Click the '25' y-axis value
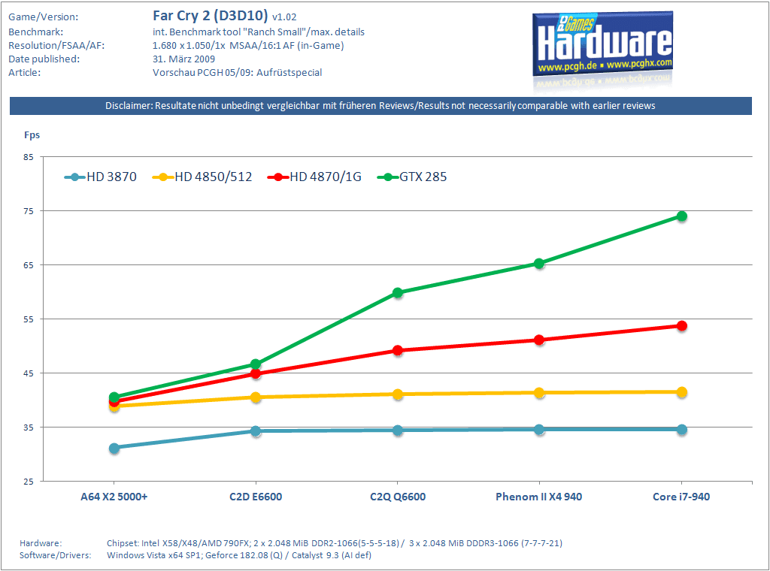770x571 pixels. point(29,482)
